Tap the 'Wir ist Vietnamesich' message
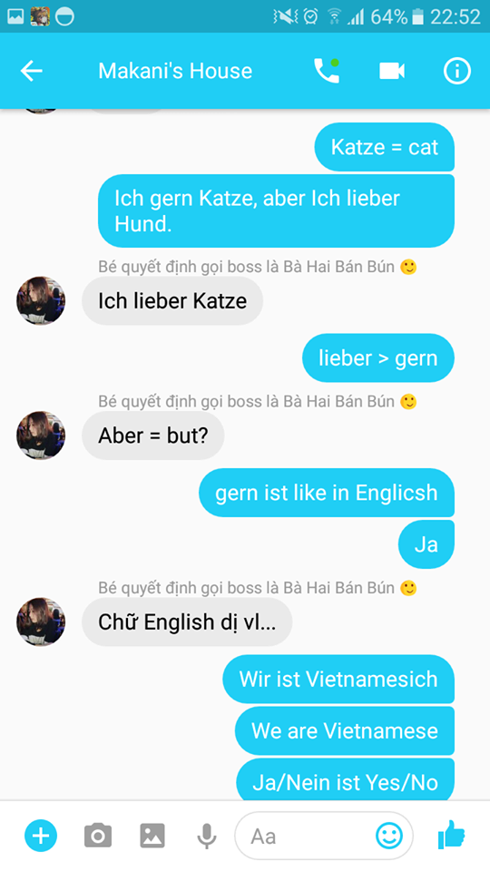The height and width of the screenshot is (871, 490). pos(338,679)
